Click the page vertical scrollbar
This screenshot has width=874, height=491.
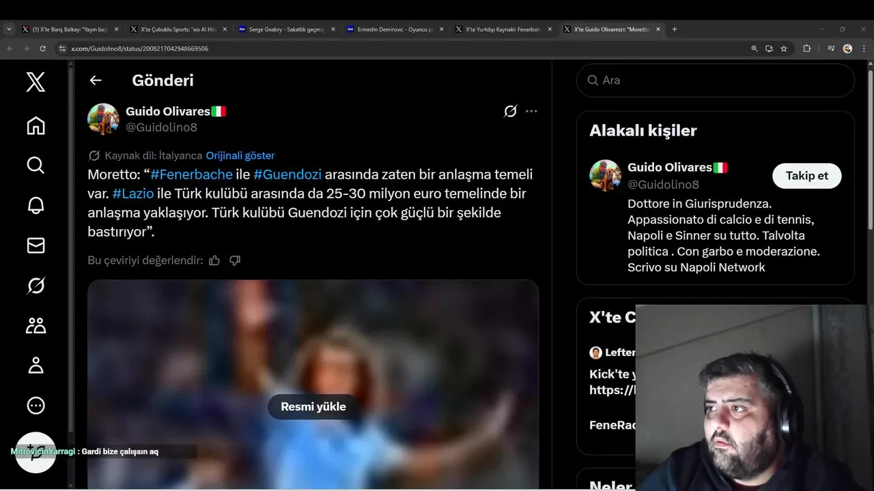click(x=870, y=149)
